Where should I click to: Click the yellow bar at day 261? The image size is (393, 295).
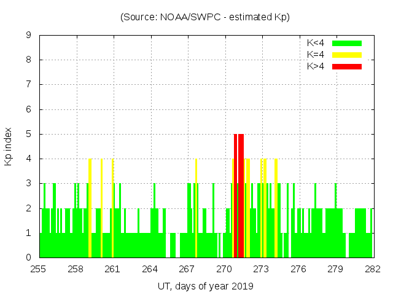113,209
